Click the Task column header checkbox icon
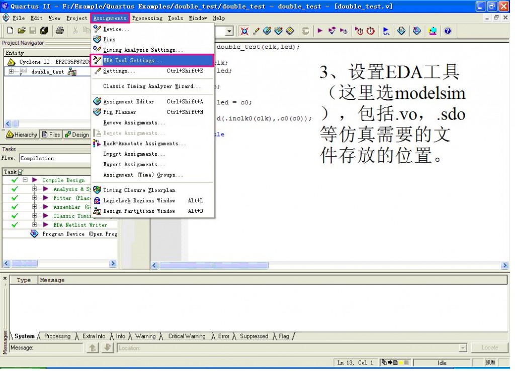This screenshot has width=515, height=371. click(x=21, y=173)
